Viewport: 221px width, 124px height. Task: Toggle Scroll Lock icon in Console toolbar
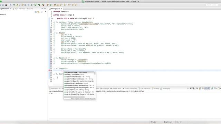pos(200,88)
